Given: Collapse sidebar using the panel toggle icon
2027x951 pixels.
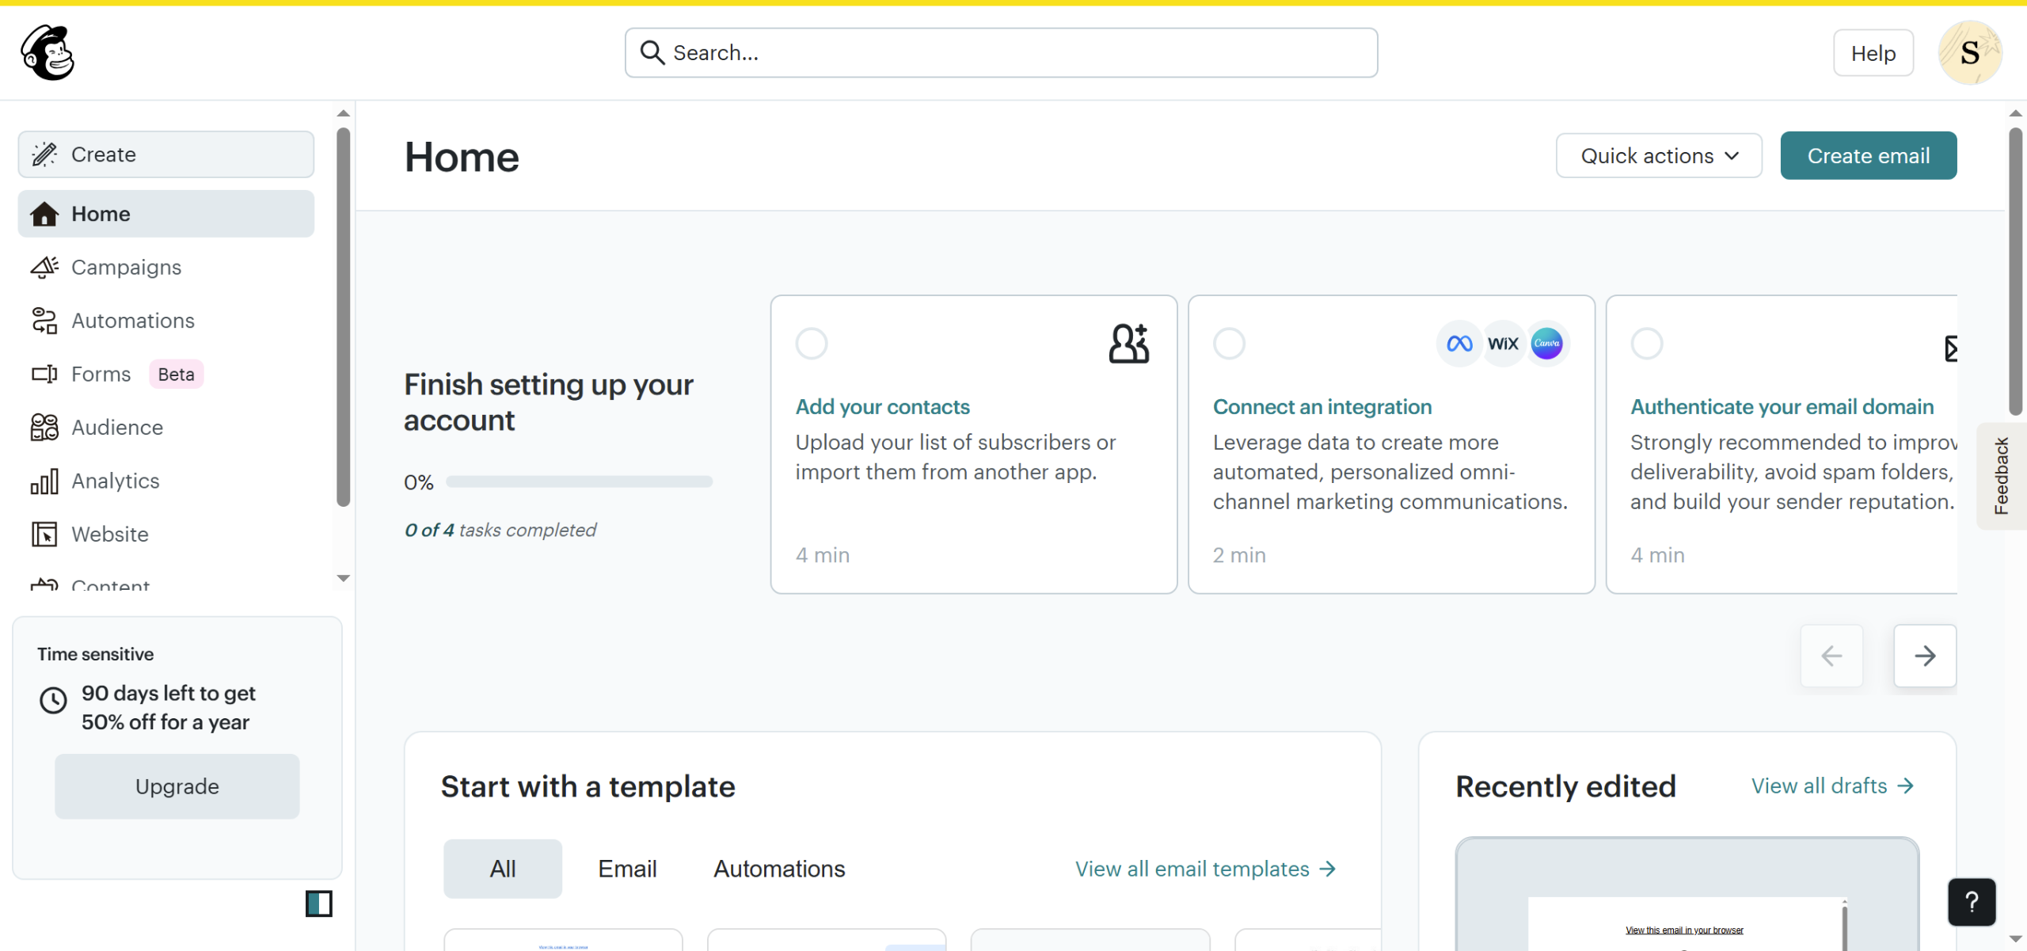Looking at the screenshot, I should (x=318, y=903).
